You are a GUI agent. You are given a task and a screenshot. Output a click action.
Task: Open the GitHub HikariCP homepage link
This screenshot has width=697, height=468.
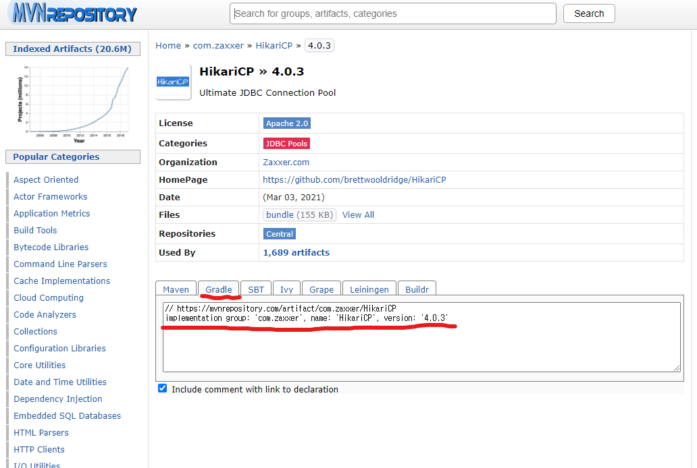[x=355, y=179]
